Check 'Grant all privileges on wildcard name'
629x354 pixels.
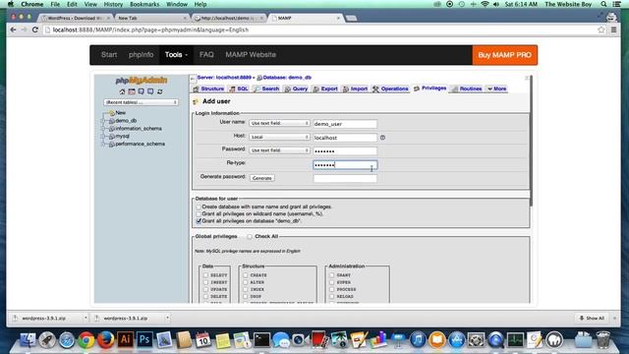(x=199, y=214)
